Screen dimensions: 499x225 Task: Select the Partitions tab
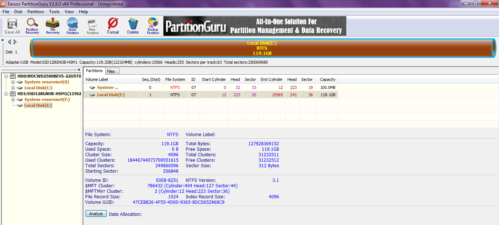pyautogui.click(x=94, y=71)
